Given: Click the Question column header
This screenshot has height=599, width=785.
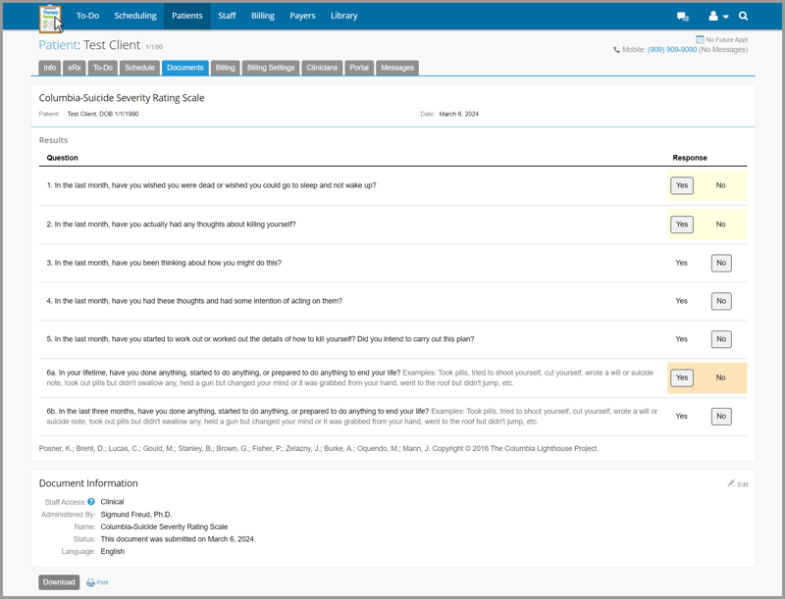Looking at the screenshot, I should point(62,158).
